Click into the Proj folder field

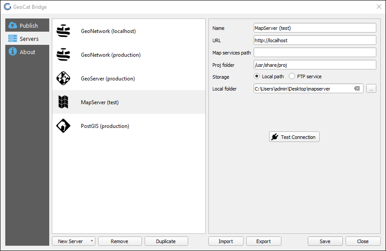coord(315,65)
